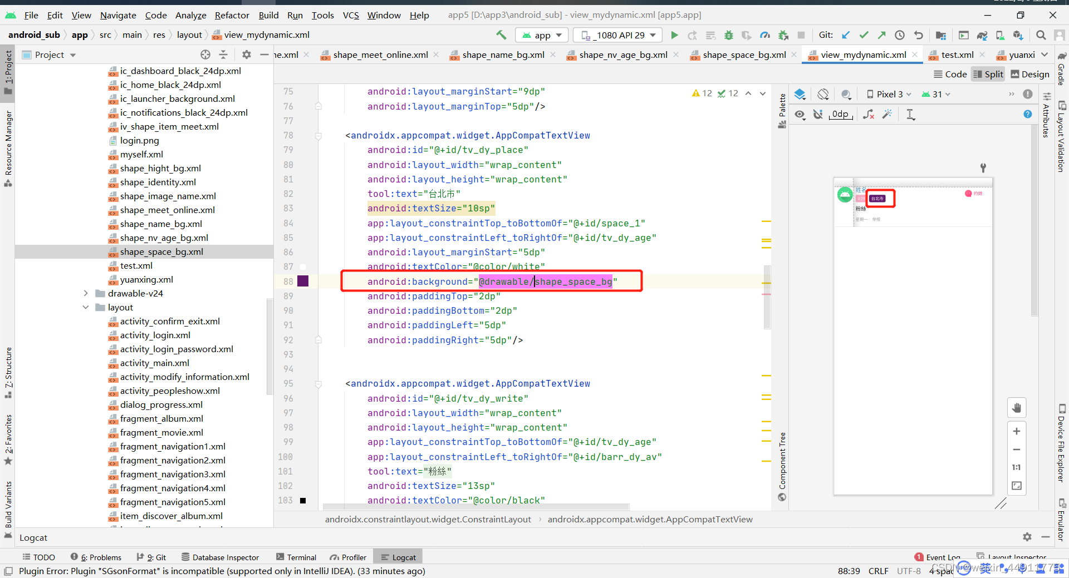Switch editor to Design view

coord(1030,74)
